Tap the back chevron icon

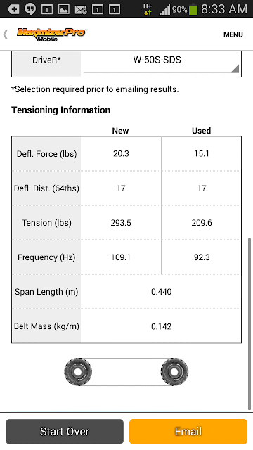[6, 34]
